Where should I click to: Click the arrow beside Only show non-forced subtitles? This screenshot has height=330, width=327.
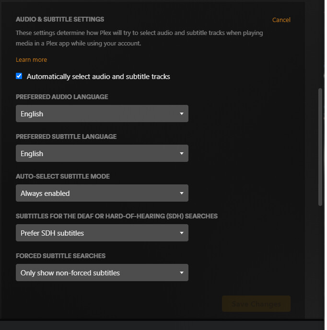(181, 273)
